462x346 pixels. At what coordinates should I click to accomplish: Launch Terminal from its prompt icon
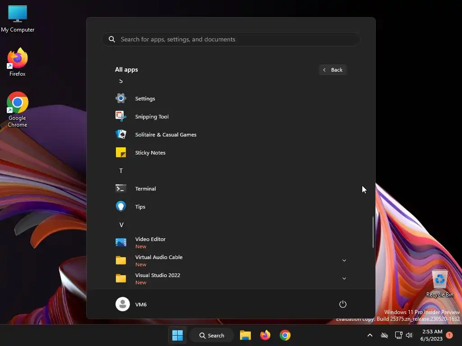[x=121, y=188]
